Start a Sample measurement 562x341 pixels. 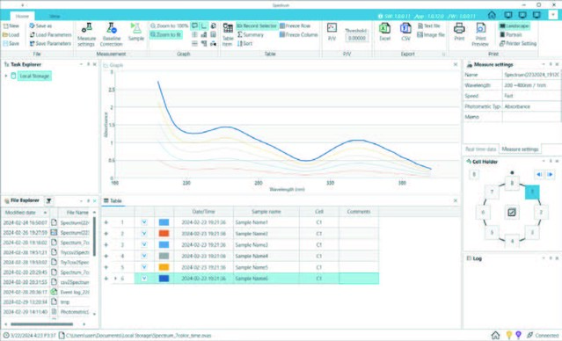[x=135, y=33]
